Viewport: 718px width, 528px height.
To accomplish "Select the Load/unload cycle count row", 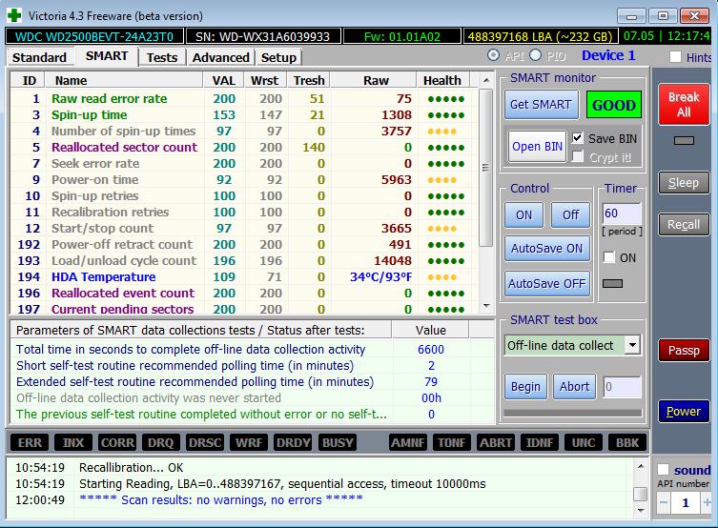I will [243, 261].
